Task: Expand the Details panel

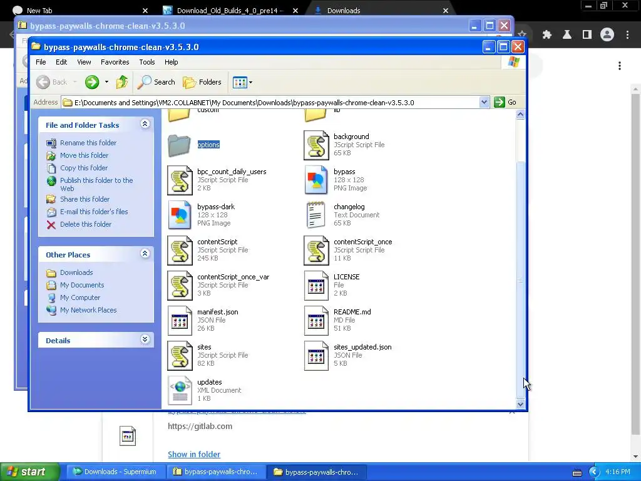Action: tap(145, 339)
